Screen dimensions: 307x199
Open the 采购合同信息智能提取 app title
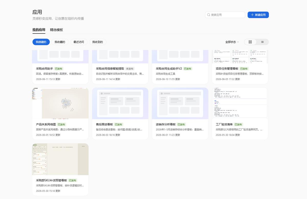coord(110,69)
